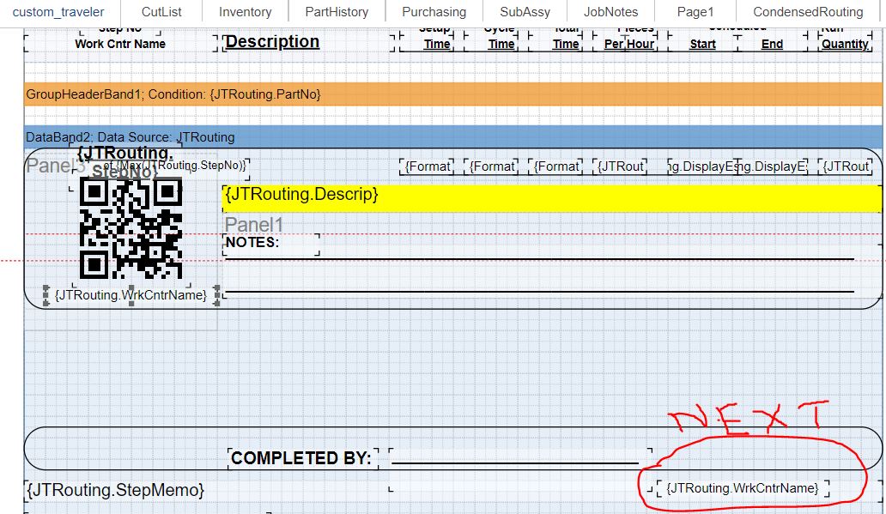
Task: Select the circled {JTRouting.WrkCntrName} field at bottom
Action: coord(743,488)
